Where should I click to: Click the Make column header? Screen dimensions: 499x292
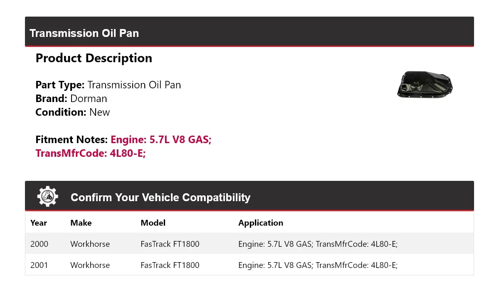coord(81,223)
